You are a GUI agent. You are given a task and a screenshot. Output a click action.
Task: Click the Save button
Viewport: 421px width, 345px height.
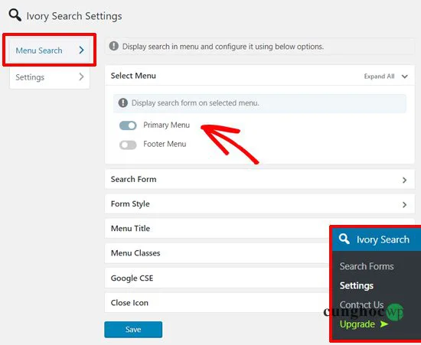point(133,329)
